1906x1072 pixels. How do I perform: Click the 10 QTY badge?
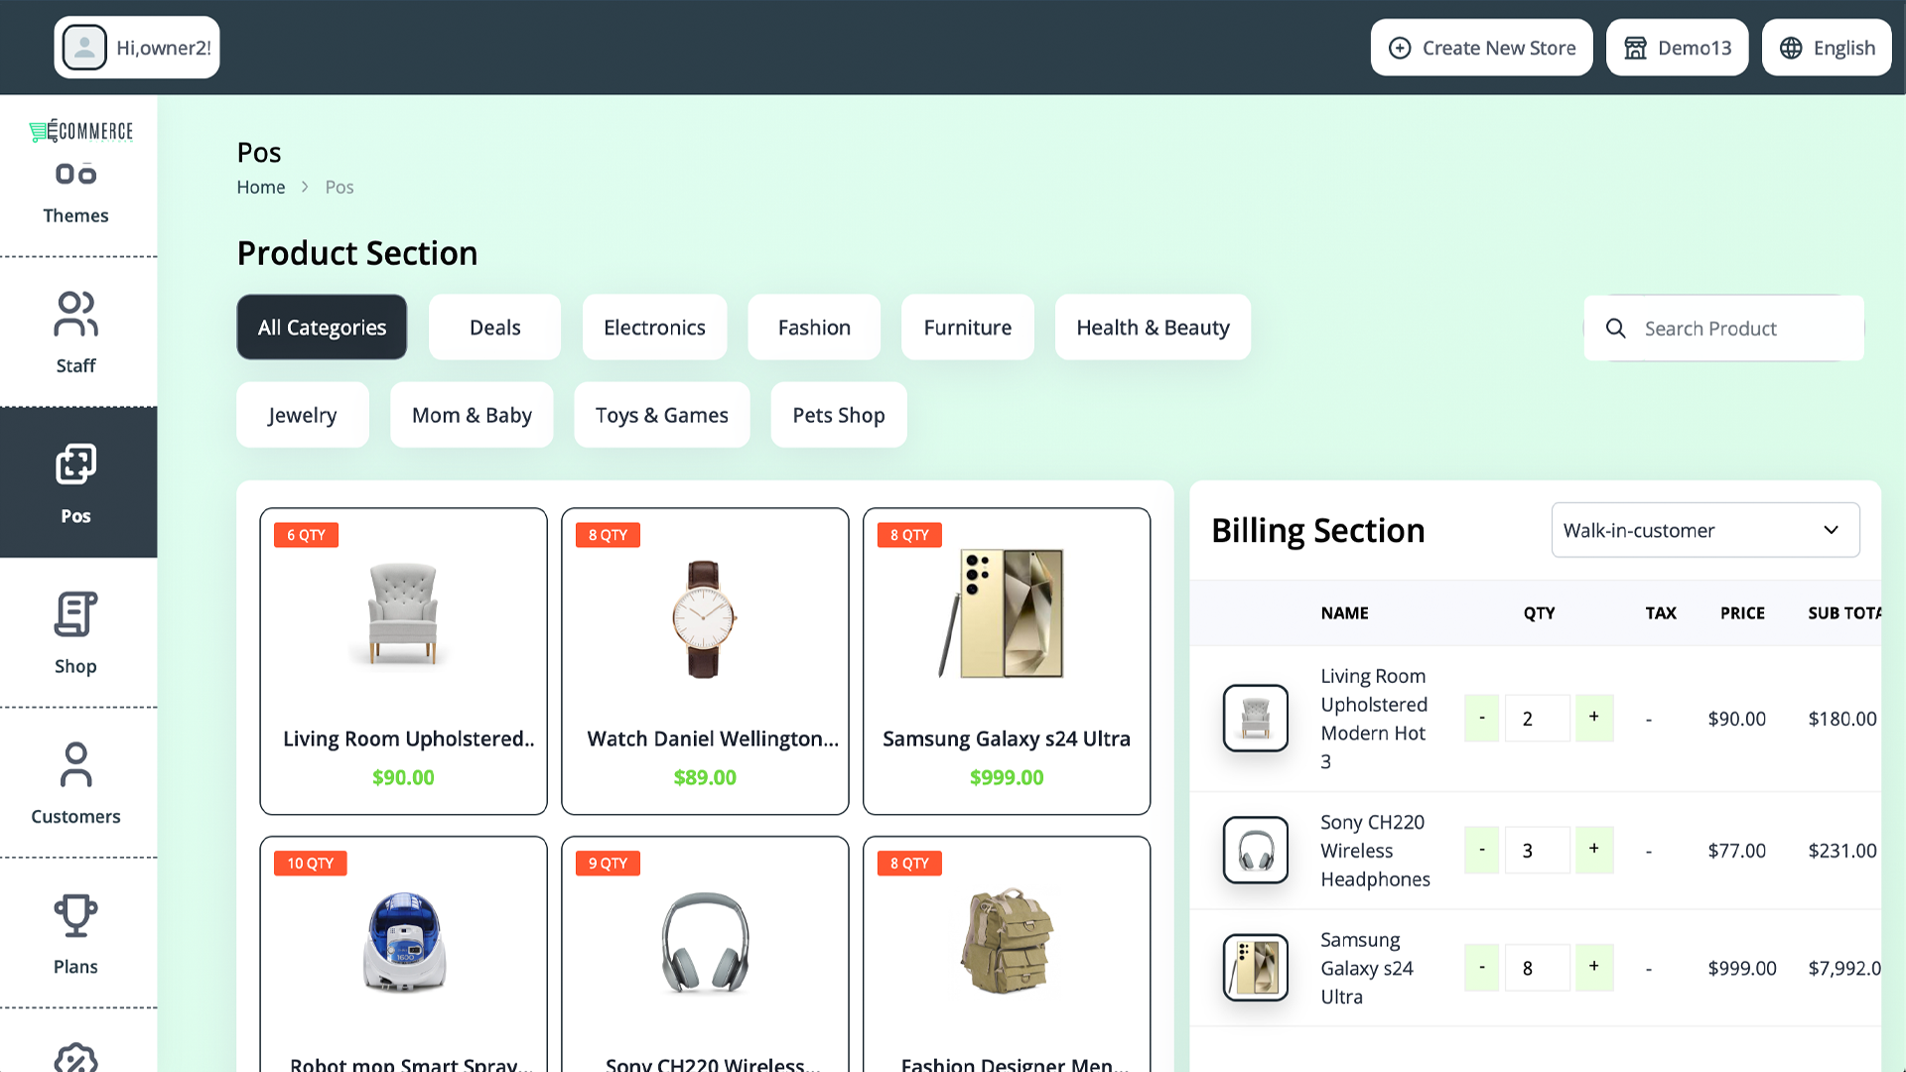(x=311, y=863)
